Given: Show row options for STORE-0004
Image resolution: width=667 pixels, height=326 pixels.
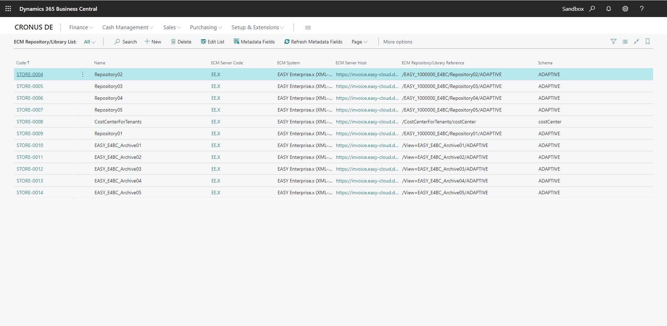Looking at the screenshot, I should pyautogui.click(x=83, y=74).
